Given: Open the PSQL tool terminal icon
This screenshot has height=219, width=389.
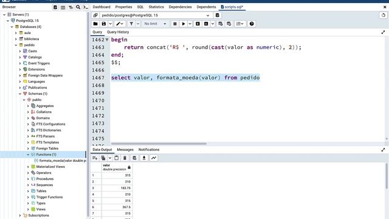Looking at the screenshot, I should 86,7.
